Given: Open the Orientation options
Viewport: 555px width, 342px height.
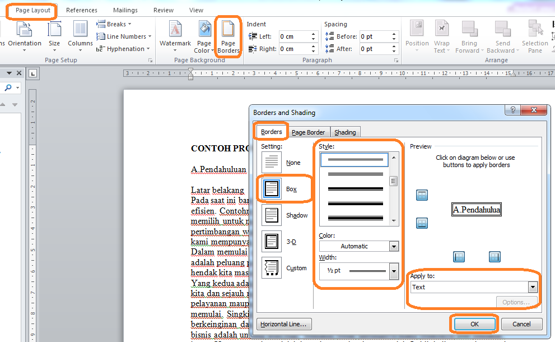Looking at the screenshot, I should (x=25, y=36).
